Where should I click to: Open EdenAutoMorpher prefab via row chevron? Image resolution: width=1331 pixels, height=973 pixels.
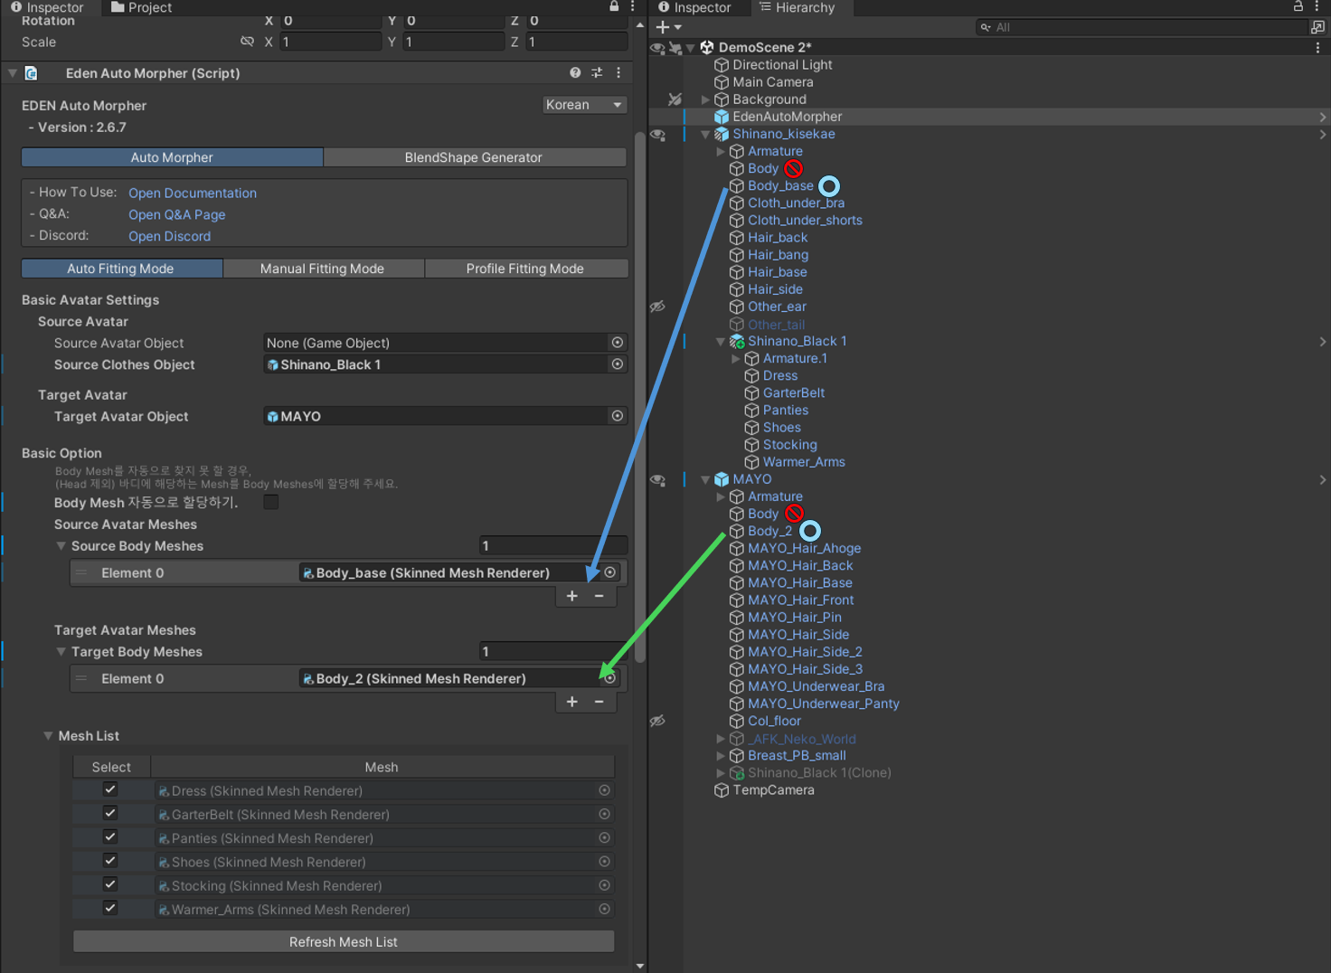click(x=1323, y=117)
